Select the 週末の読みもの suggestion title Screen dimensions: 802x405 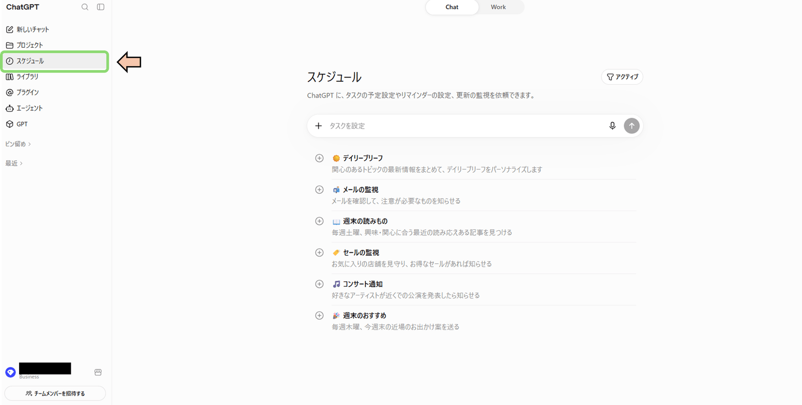365,221
